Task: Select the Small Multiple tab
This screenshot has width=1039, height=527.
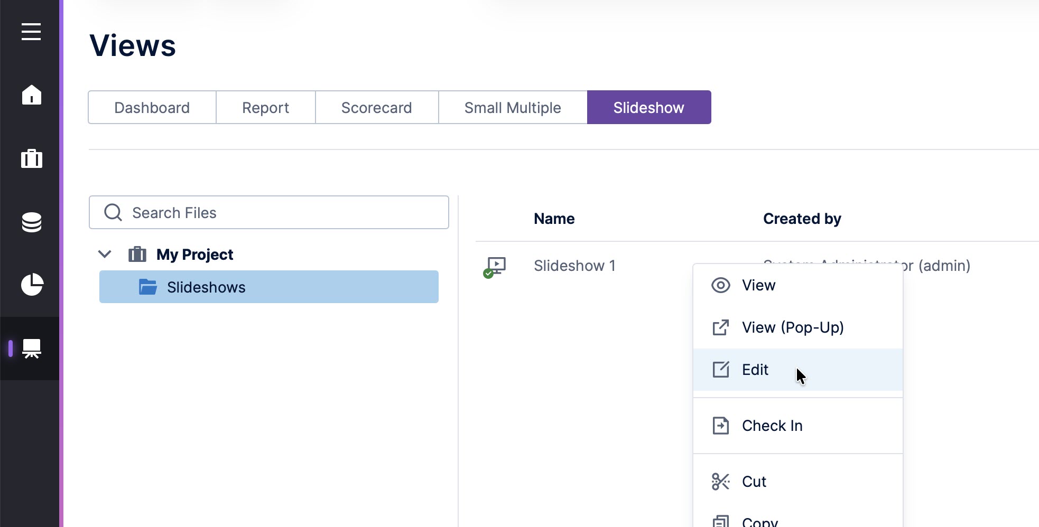Action: click(512, 108)
